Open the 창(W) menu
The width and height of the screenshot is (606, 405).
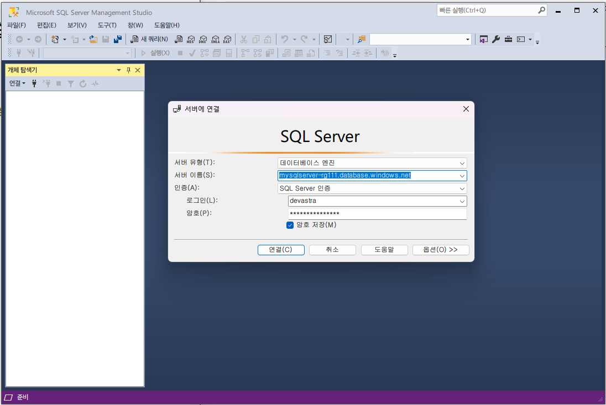(135, 25)
